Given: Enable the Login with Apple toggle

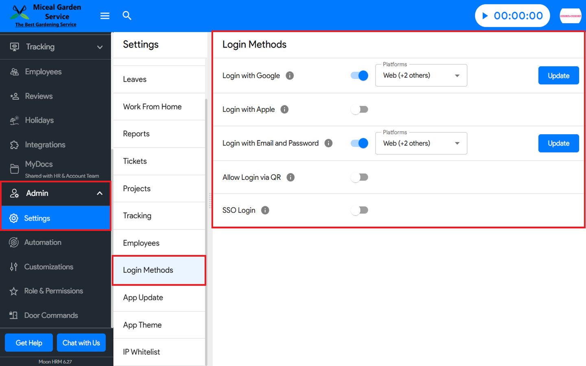Looking at the screenshot, I should coord(359,109).
